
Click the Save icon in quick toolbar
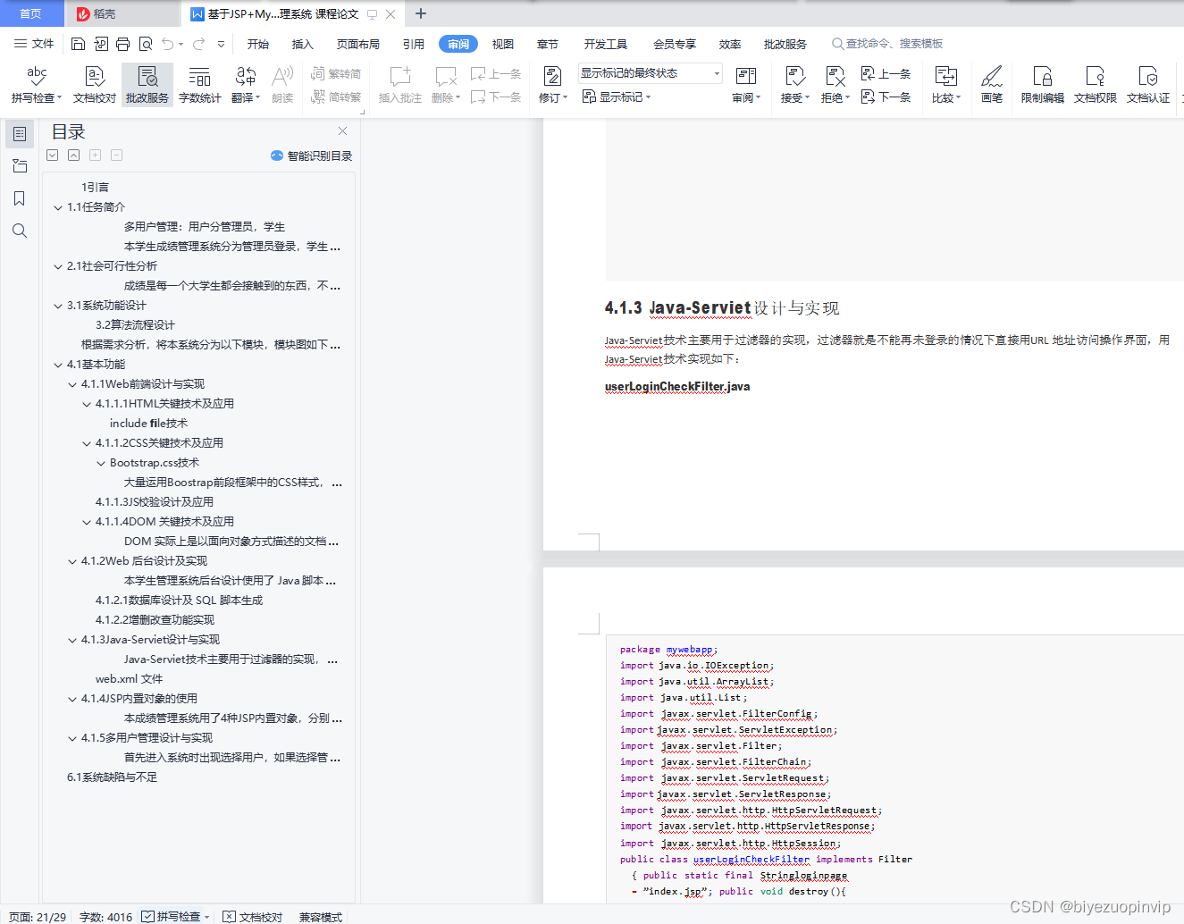pyautogui.click(x=78, y=44)
